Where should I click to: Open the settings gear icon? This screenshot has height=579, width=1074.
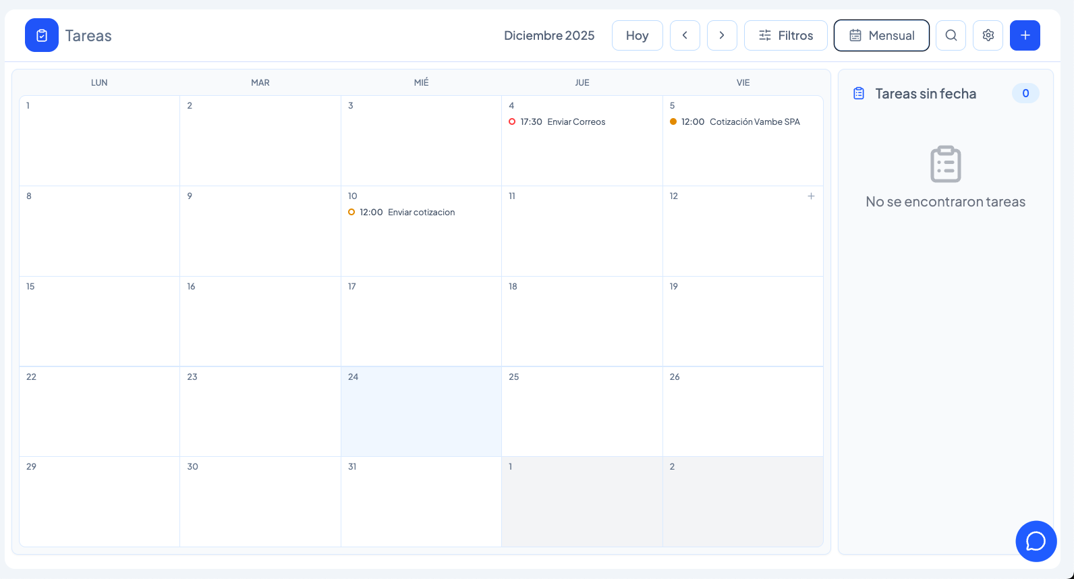[988, 36]
